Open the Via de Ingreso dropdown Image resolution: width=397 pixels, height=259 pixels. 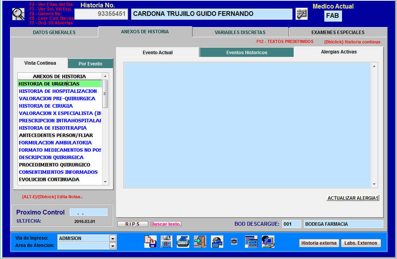(113, 238)
